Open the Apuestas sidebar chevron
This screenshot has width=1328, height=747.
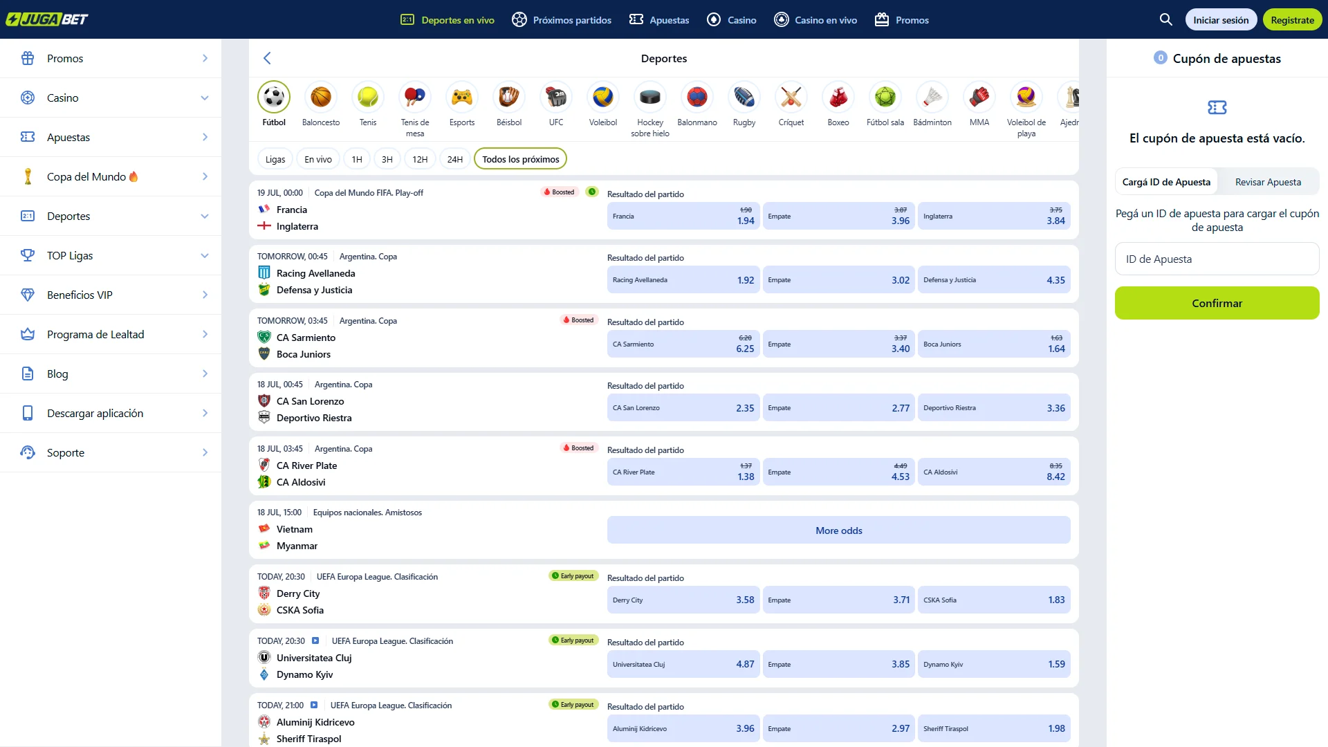[x=205, y=137]
